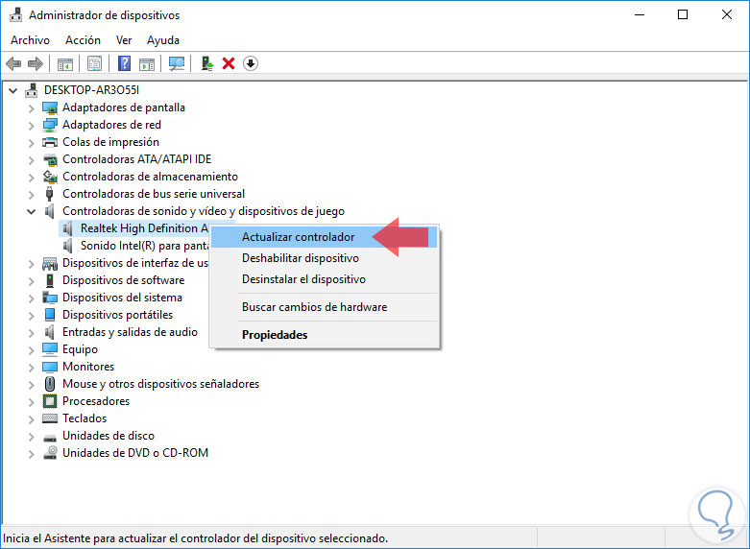Expand Adaptadores de pantalla chevron
Image resolution: width=750 pixels, height=549 pixels.
(31, 108)
